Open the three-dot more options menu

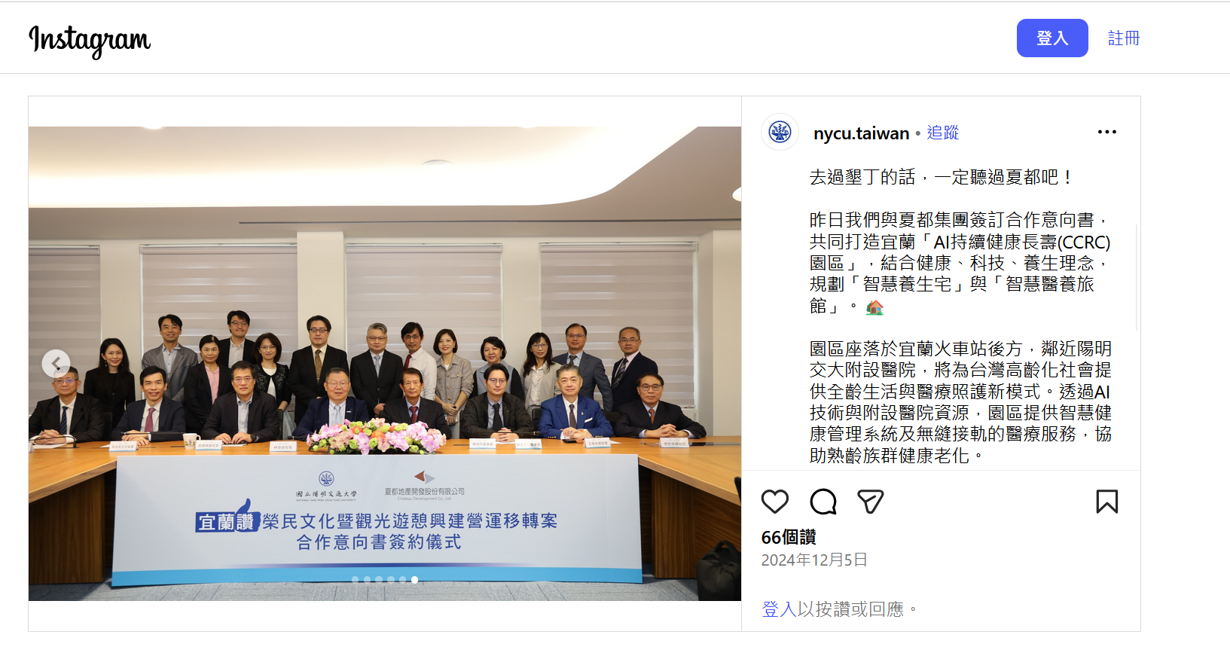coord(1107,132)
